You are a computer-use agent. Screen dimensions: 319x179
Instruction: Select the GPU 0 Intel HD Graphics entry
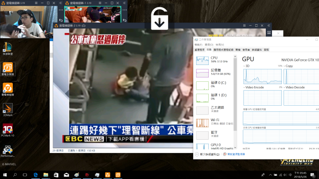click(x=214, y=146)
